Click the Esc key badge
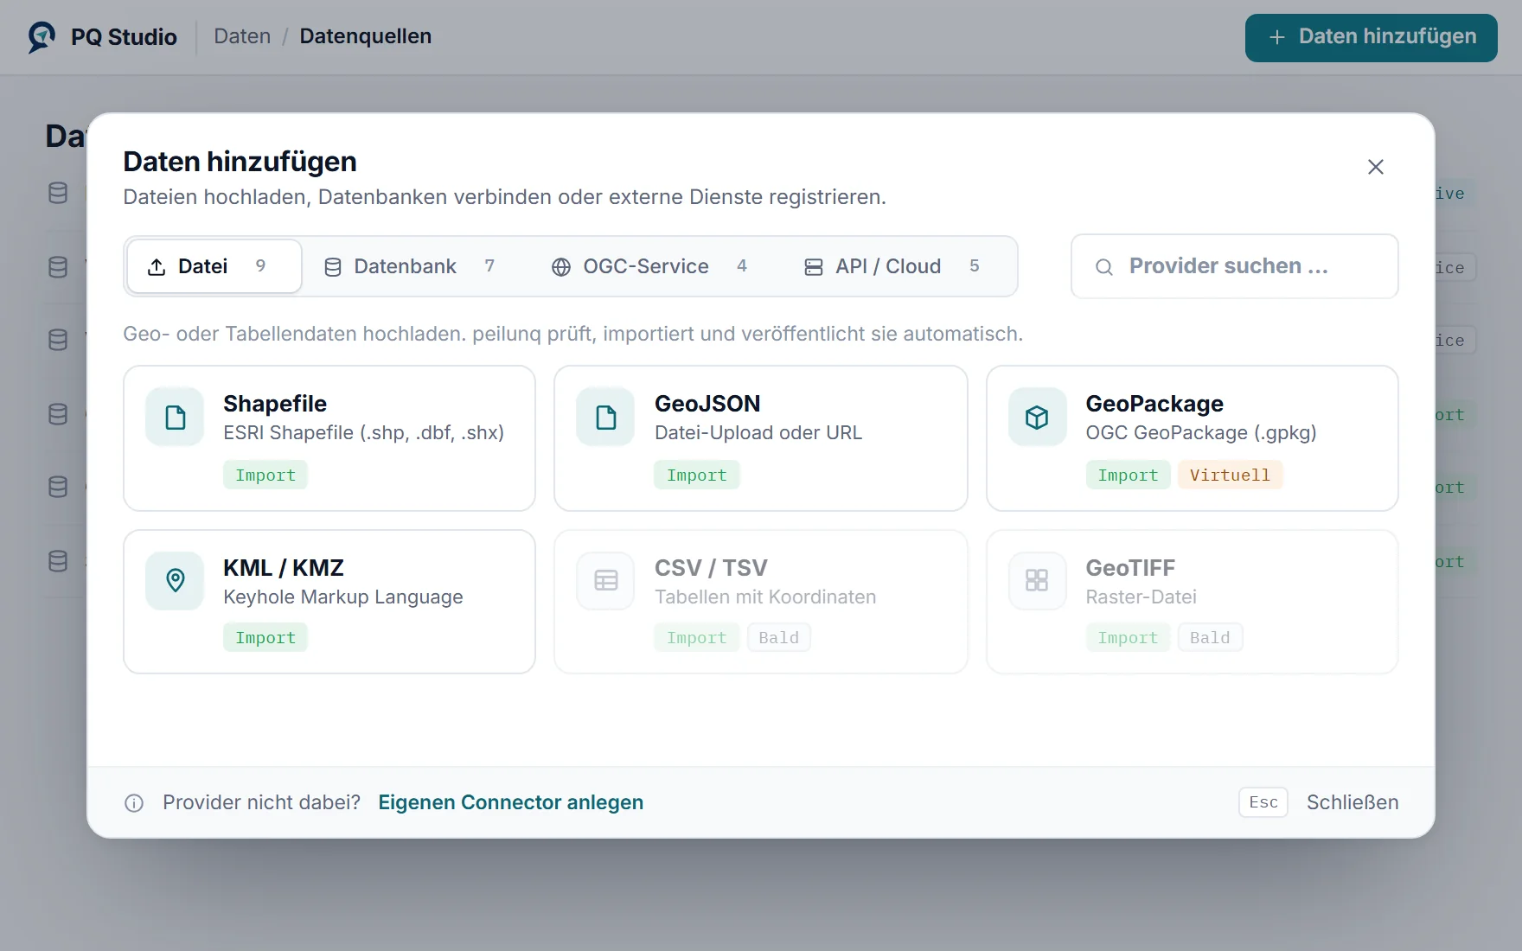 click(1263, 802)
